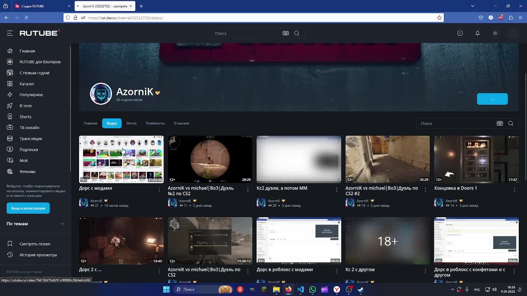Open a new browser tab
The width and height of the screenshot is (527, 296).
click(x=141, y=6)
